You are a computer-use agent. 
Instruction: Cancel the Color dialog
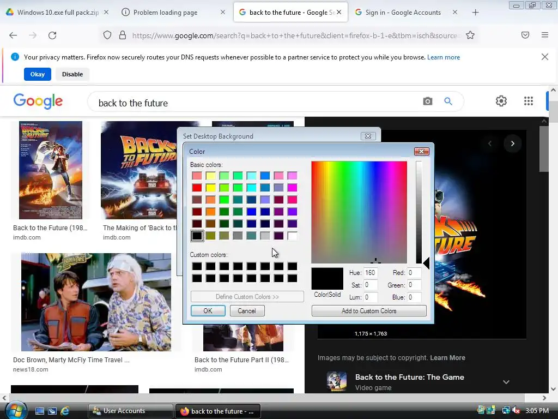click(247, 310)
